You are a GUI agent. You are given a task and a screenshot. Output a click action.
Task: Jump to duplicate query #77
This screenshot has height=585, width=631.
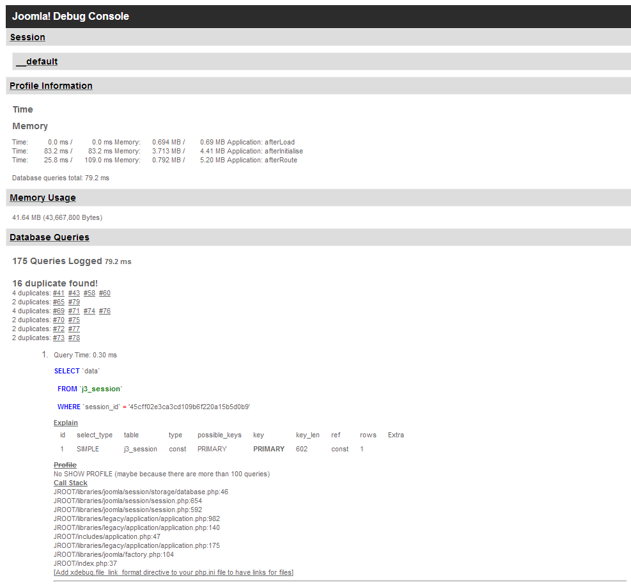click(x=74, y=329)
